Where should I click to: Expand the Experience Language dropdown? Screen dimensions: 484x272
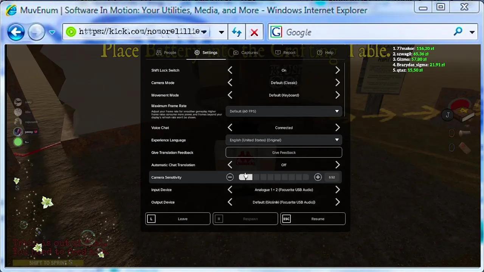coord(284,140)
